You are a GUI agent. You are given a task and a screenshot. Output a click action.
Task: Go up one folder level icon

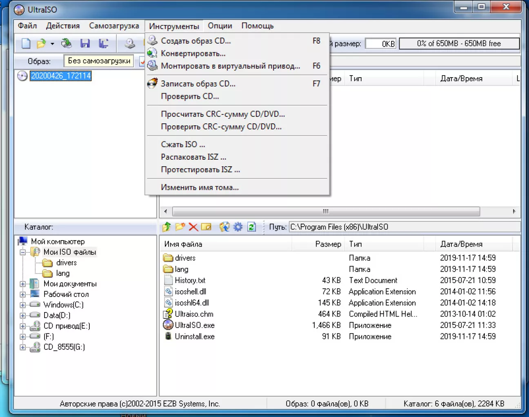tap(167, 227)
